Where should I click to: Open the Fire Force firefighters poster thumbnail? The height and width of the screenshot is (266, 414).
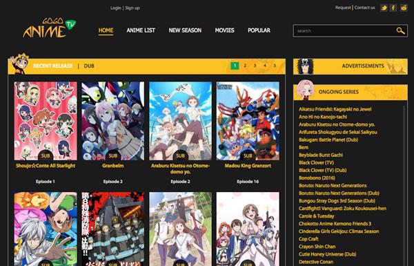tap(113, 229)
